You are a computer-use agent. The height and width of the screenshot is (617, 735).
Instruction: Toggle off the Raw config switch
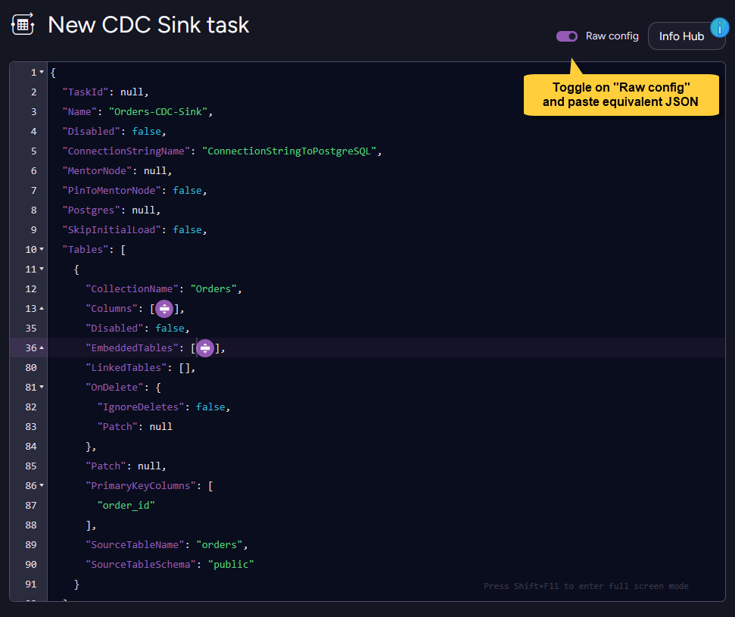pyautogui.click(x=567, y=36)
